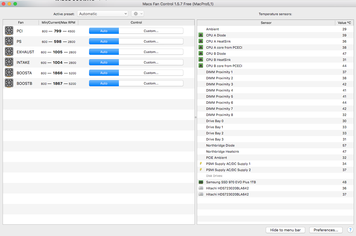
Task: Click the CPU A core from PCECI chip icon
Action: (201, 47)
